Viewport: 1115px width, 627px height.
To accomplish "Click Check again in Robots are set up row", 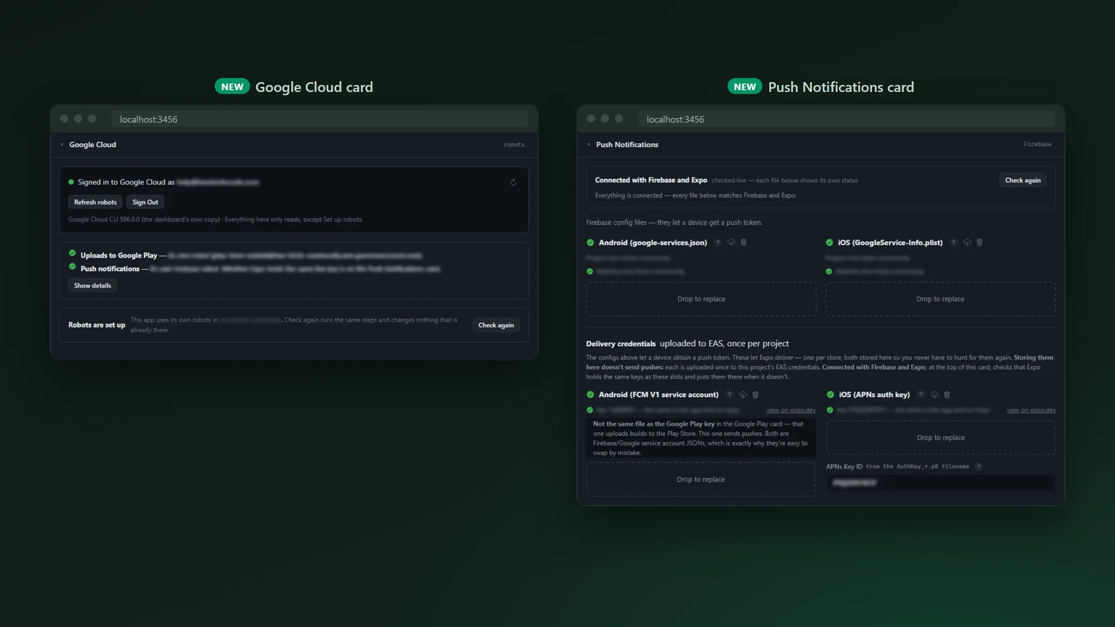I will coord(496,325).
